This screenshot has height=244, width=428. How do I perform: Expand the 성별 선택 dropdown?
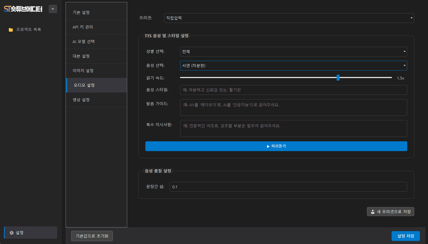click(x=293, y=51)
